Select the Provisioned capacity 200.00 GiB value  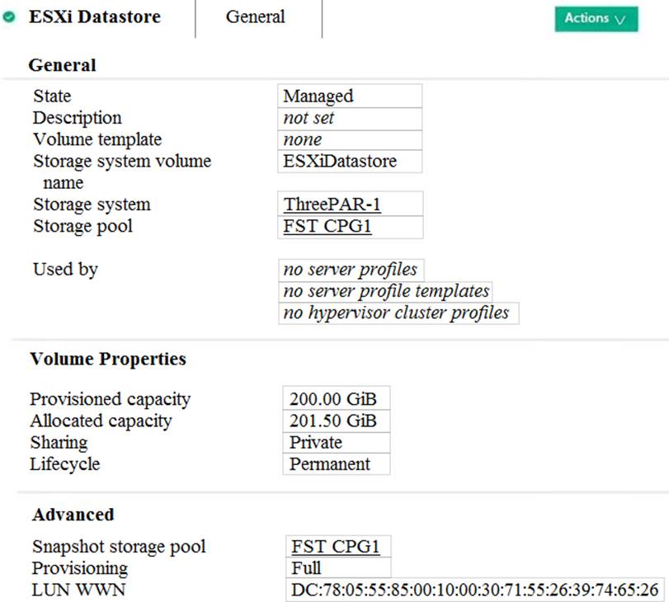coord(333,399)
